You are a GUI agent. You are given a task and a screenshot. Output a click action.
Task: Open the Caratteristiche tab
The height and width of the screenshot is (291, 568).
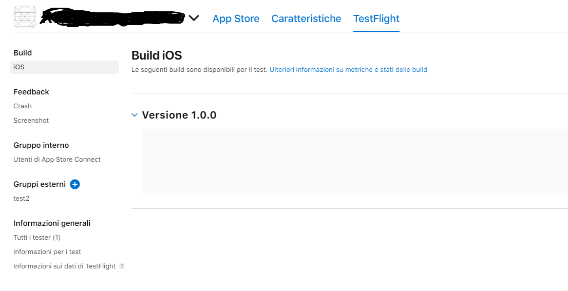pos(306,18)
